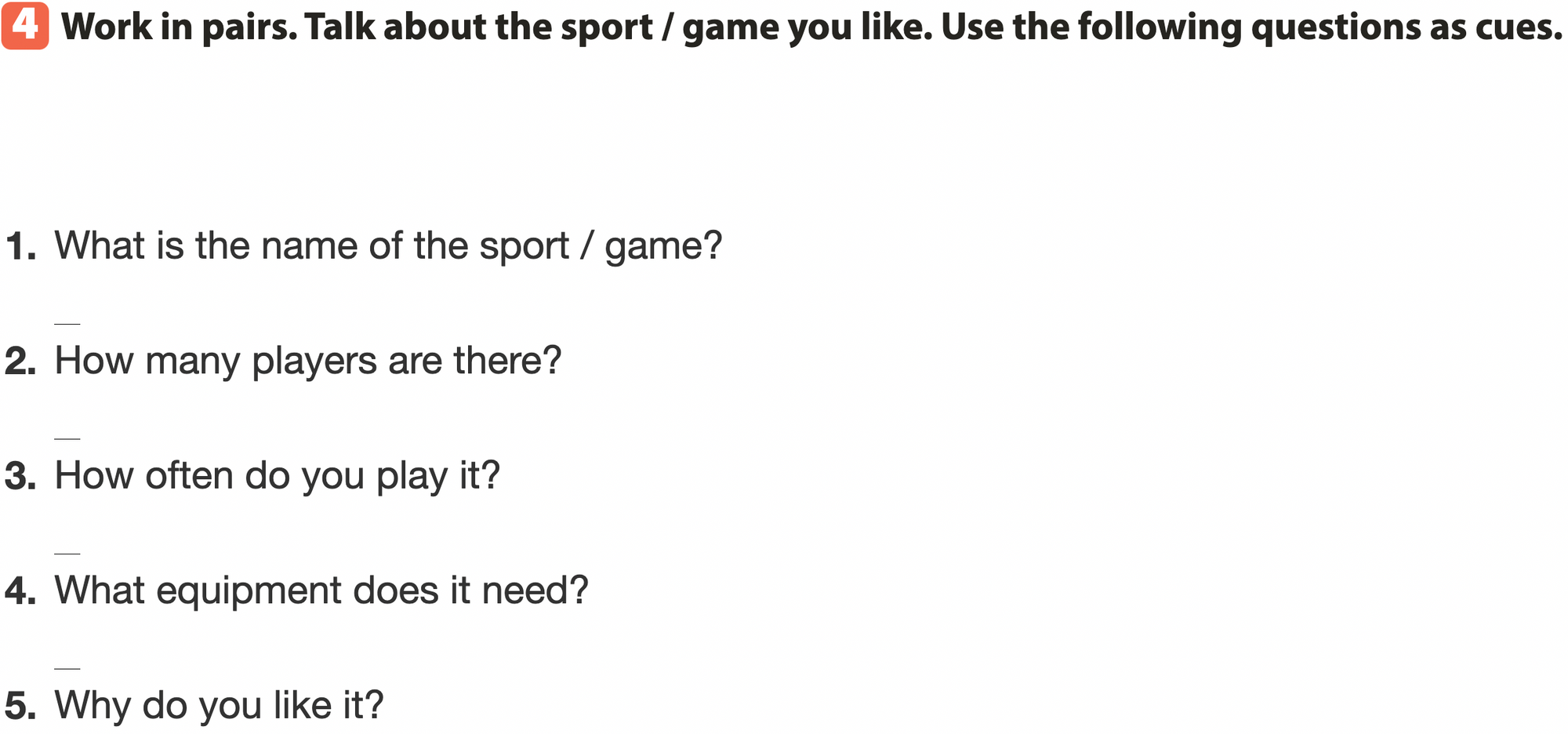The width and height of the screenshot is (1568, 734).
Task: Click the answer blank below question 1
Action: (x=67, y=322)
